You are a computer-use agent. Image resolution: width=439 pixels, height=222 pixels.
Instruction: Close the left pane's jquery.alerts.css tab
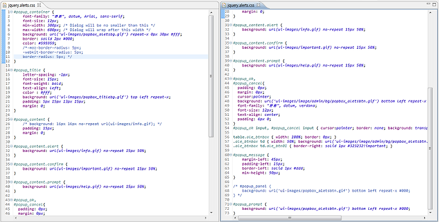coord(39,5)
